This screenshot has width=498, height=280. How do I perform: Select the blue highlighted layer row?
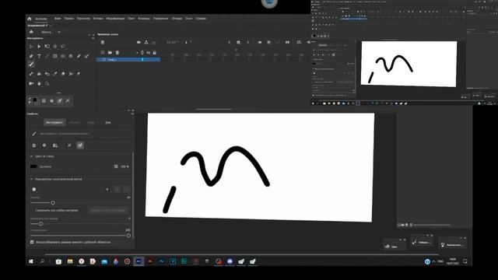128,60
